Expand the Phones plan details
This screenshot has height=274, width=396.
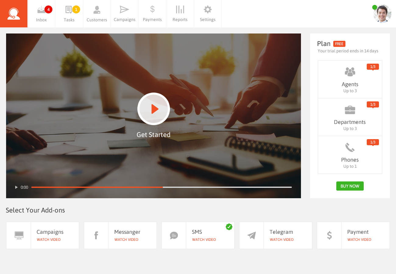click(x=350, y=155)
